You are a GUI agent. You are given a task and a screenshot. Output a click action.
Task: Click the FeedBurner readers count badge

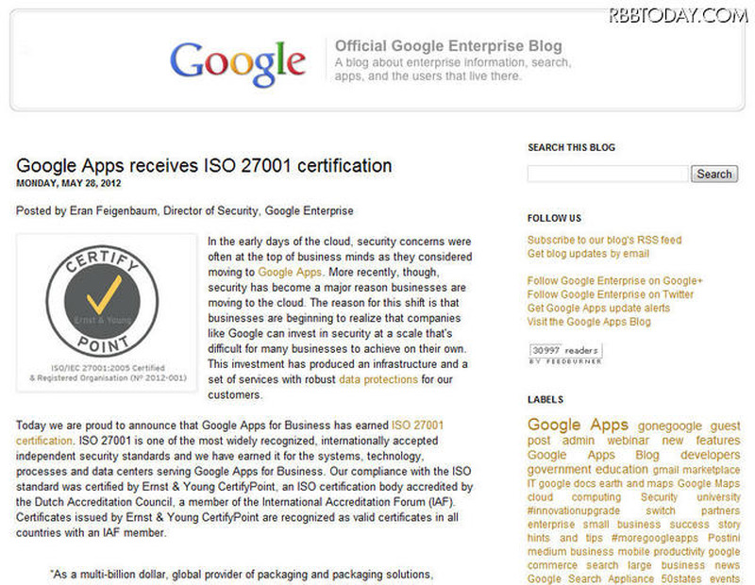pos(564,353)
